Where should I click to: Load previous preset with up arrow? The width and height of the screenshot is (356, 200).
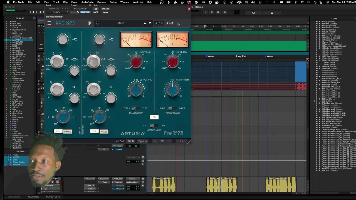pyautogui.click(x=145, y=23)
